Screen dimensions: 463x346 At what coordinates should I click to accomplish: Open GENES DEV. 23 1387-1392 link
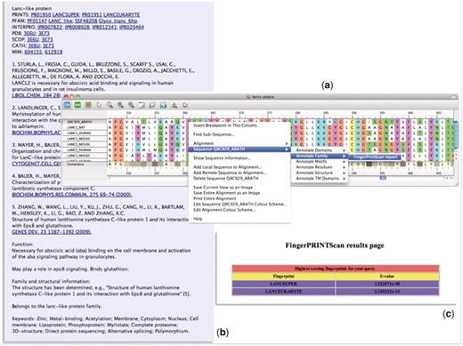tap(52, 232)
